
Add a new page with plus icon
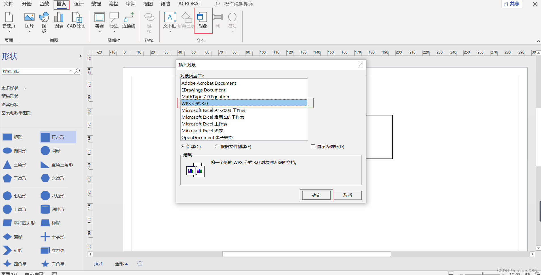[x=140, y=264]
